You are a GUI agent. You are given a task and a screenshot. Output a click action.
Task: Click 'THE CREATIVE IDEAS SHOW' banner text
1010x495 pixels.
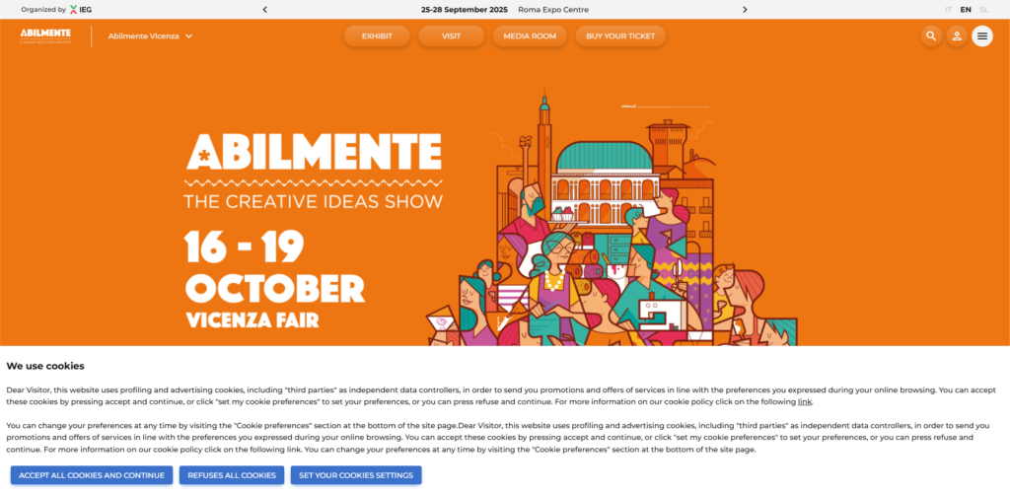[314, 201]
